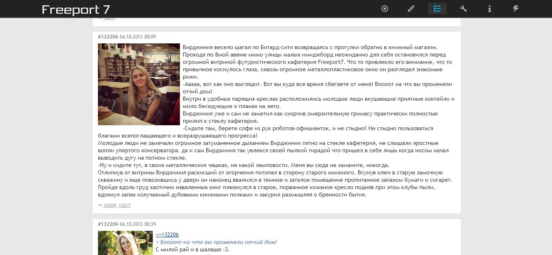Image resolution: width=552 pixels, height=255 pixels.
Task: Click the lightning bolt icon
Action: (x=516, y=9)
